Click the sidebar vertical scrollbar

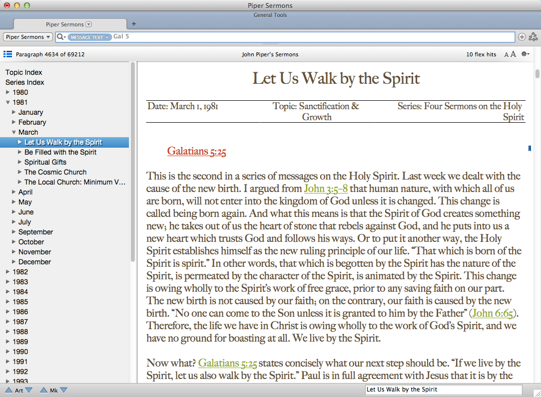point(133,162)
